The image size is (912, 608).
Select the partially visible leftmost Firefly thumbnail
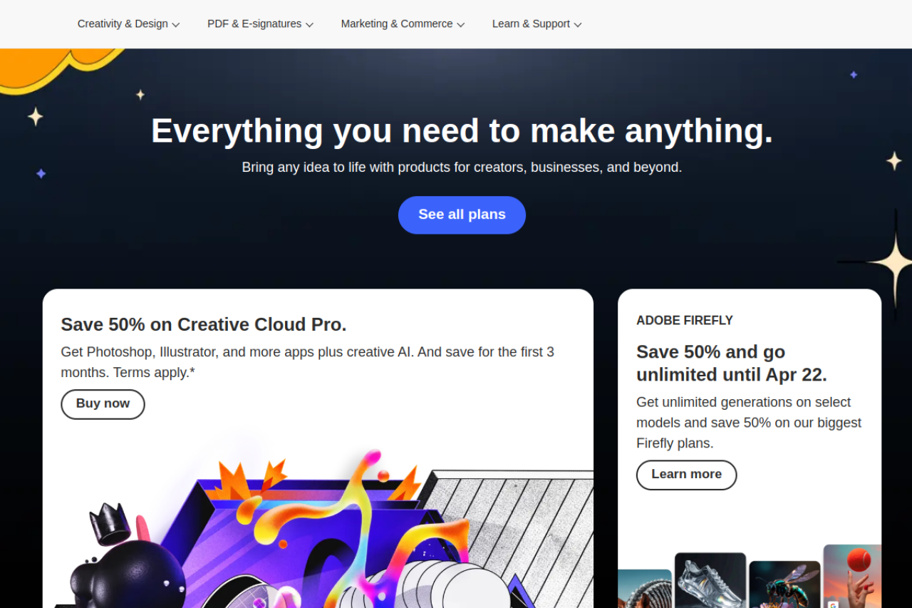[645, 589]
